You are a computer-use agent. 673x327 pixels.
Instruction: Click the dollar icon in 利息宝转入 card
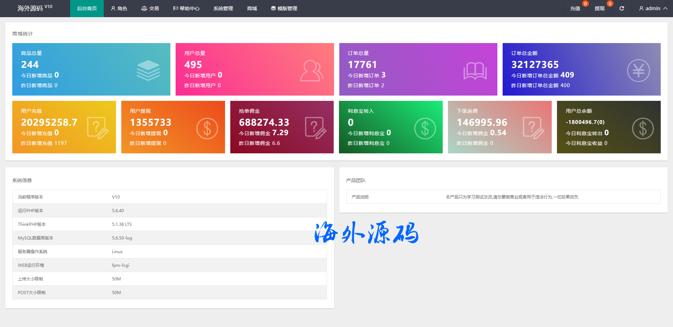(425, 128)
